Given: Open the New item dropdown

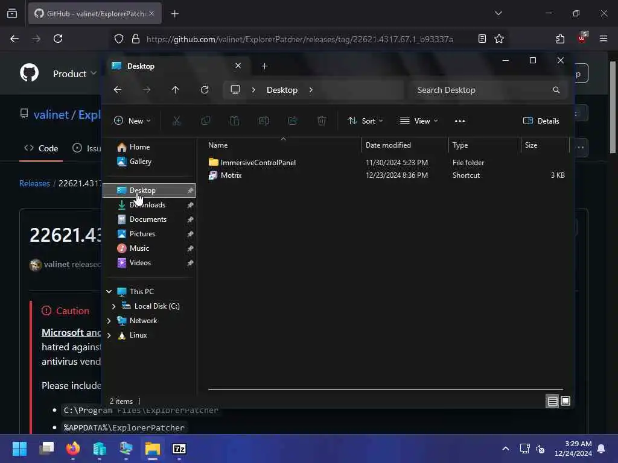Looking at the screenshot, I should (132, 121).
